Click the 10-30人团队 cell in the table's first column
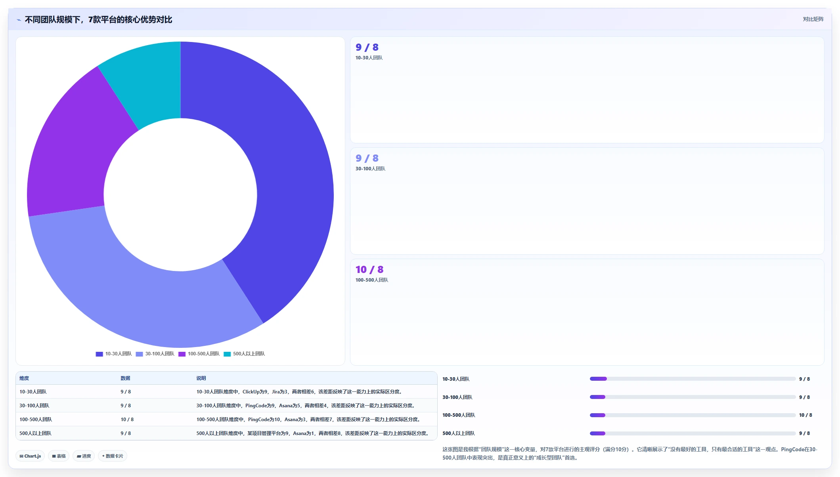This screenshot has height=477, width=840. pyautogui.click(x=33, y=392)
